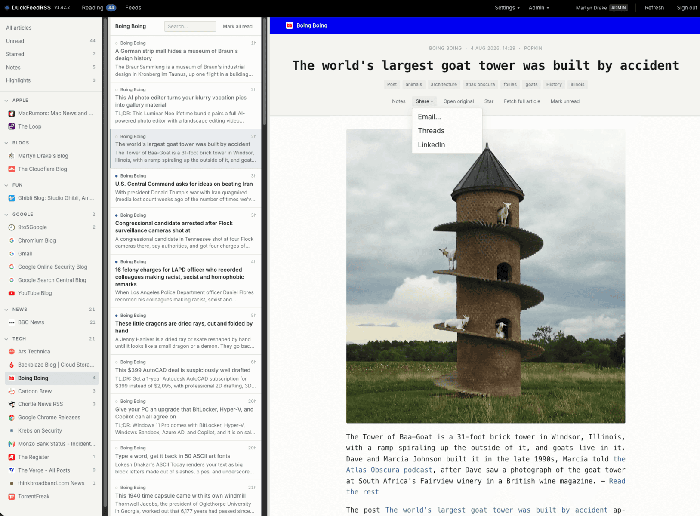This screenshot has height=516, width=700.
Task: Sign out of DuckFeedRSS
Action: (x=687, y=8)
